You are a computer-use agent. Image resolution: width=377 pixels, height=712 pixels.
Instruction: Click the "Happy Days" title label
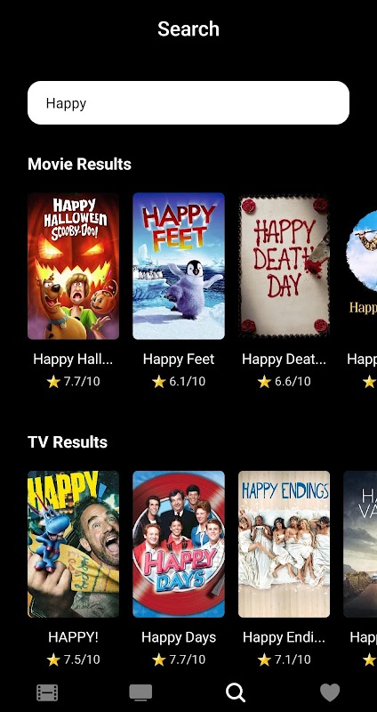pos(179,637)
